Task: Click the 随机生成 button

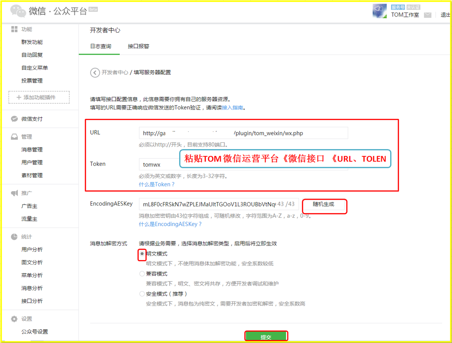Action: pyautogui.click(x=324, y=204)
